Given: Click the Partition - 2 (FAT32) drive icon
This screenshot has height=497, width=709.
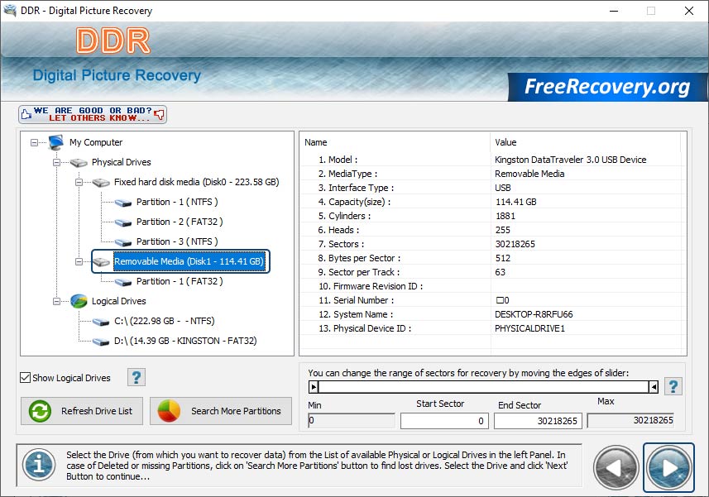Looking at the screenshot, I should point(123,222).
